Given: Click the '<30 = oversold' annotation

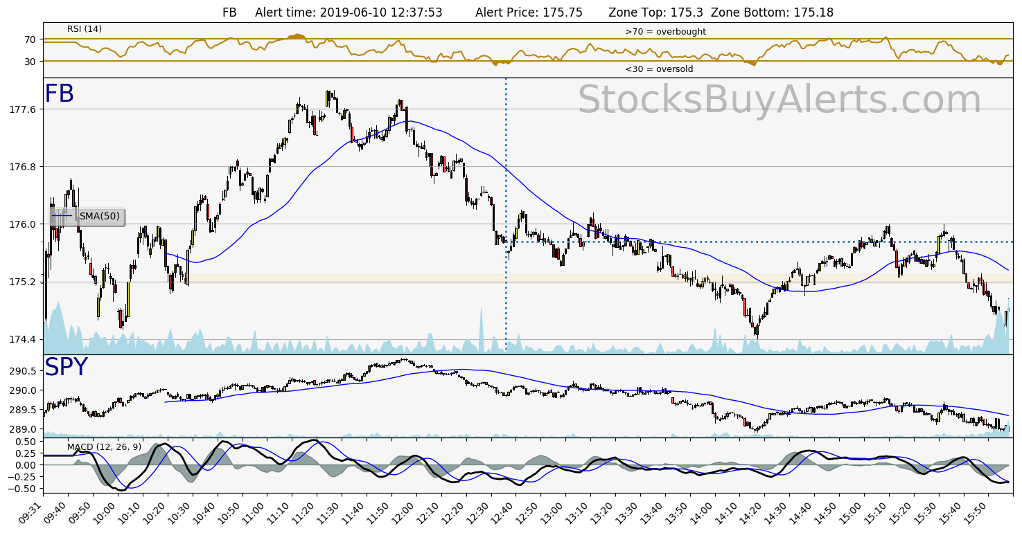Looking at the screenshot, I should 659,69.
